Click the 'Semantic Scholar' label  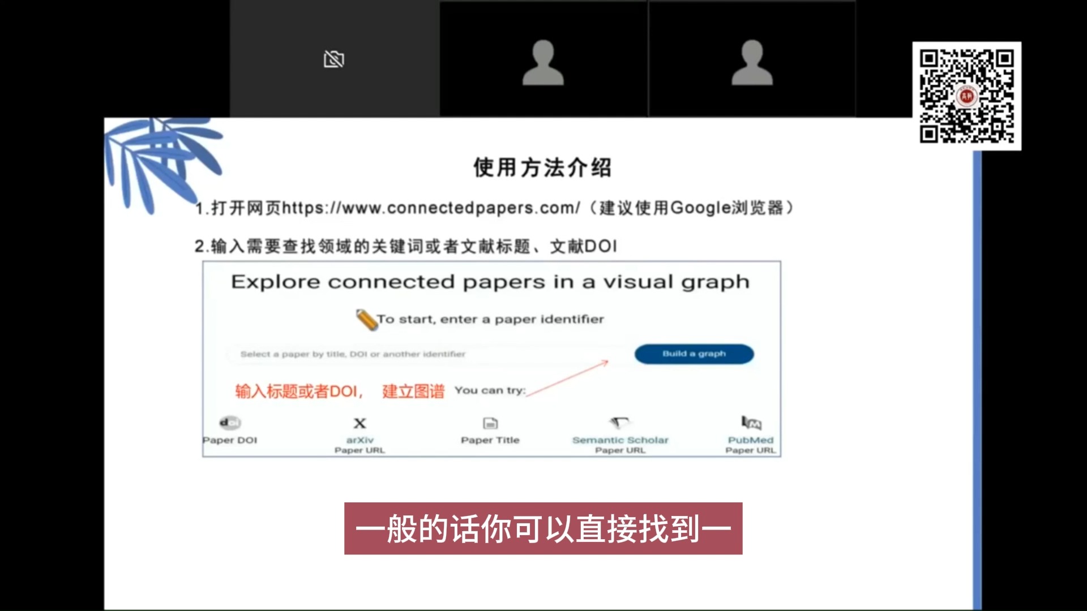[x=620, y=440]
